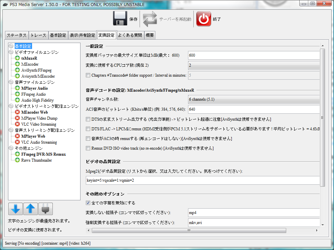This screenshot has height=250, width=334.
Task: Click gear icon beside その他エンジン
Action: (11, 148)
